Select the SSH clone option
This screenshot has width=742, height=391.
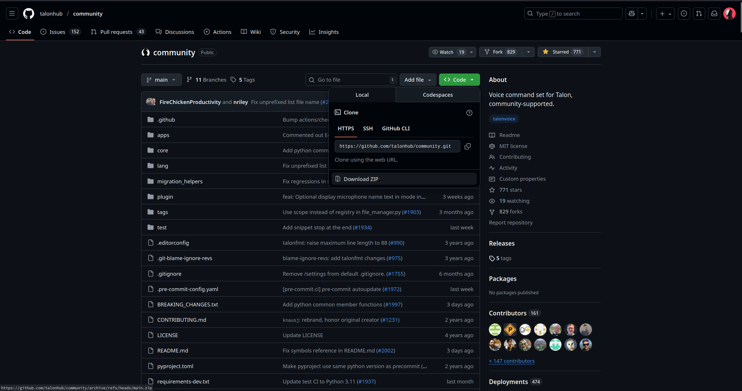pos(368,128)
